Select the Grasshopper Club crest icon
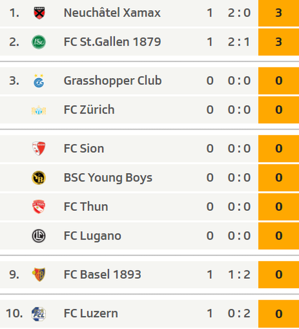Image resolution: width=299 pixels, height=329 pixels. [39, 81]
